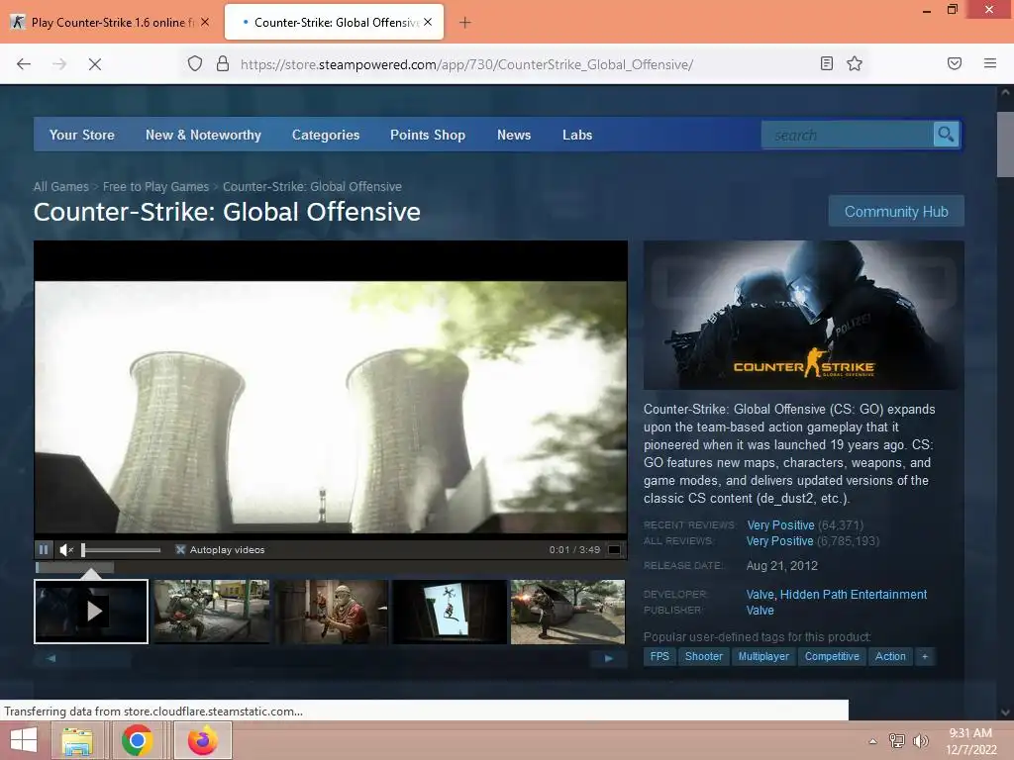Open the network tray icon
This screenshot has height=760, width=1014.
tap(896, 741)
